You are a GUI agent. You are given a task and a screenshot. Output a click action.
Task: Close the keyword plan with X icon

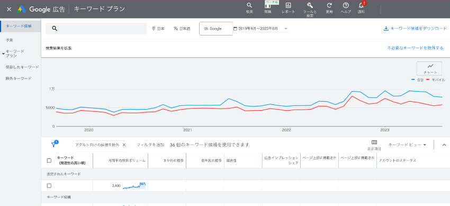[9, 9]
